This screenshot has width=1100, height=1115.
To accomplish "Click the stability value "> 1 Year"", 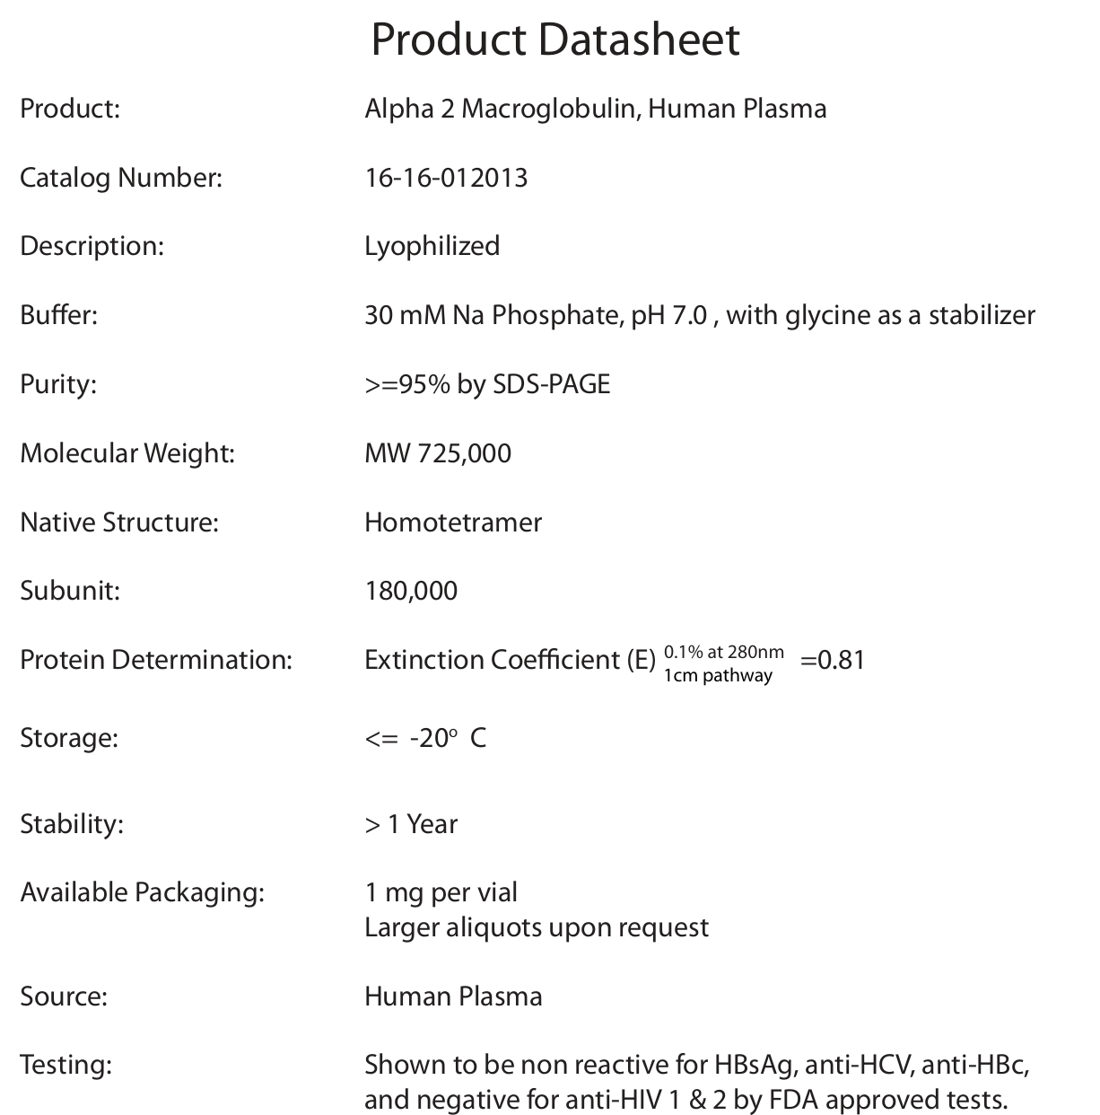I will pos(411,824).
